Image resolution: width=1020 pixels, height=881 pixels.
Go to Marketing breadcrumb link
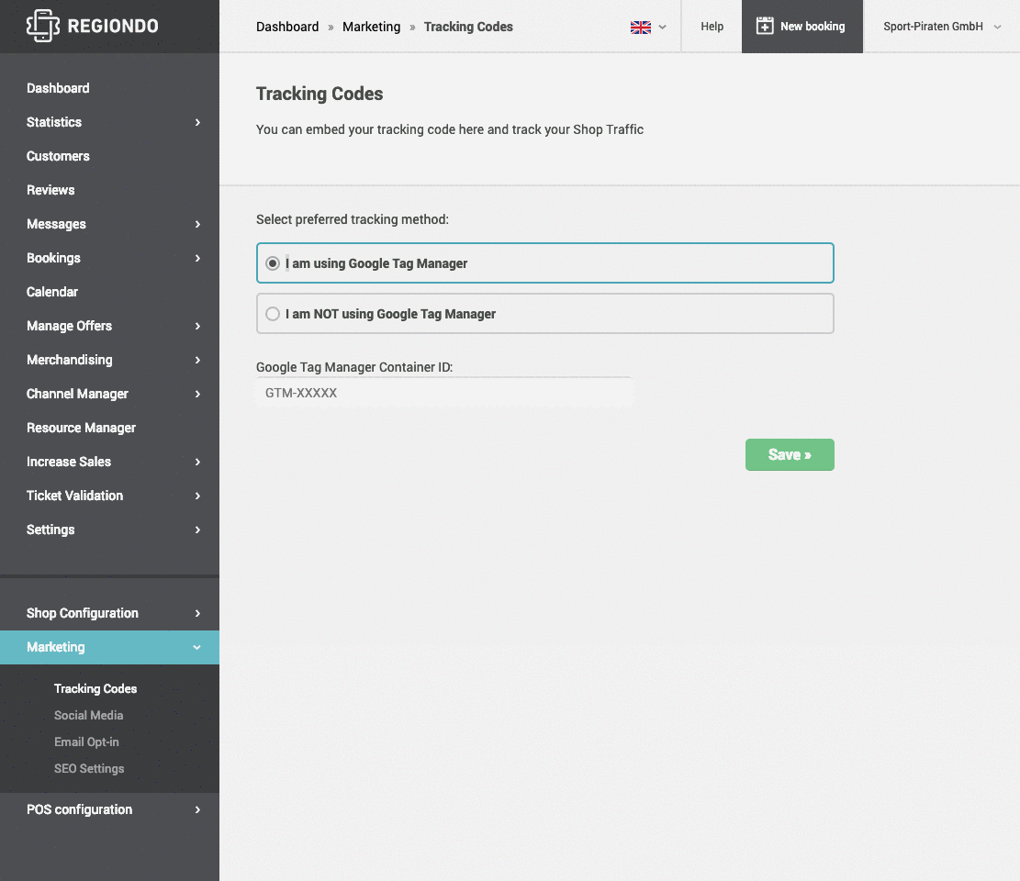point(372,27)
